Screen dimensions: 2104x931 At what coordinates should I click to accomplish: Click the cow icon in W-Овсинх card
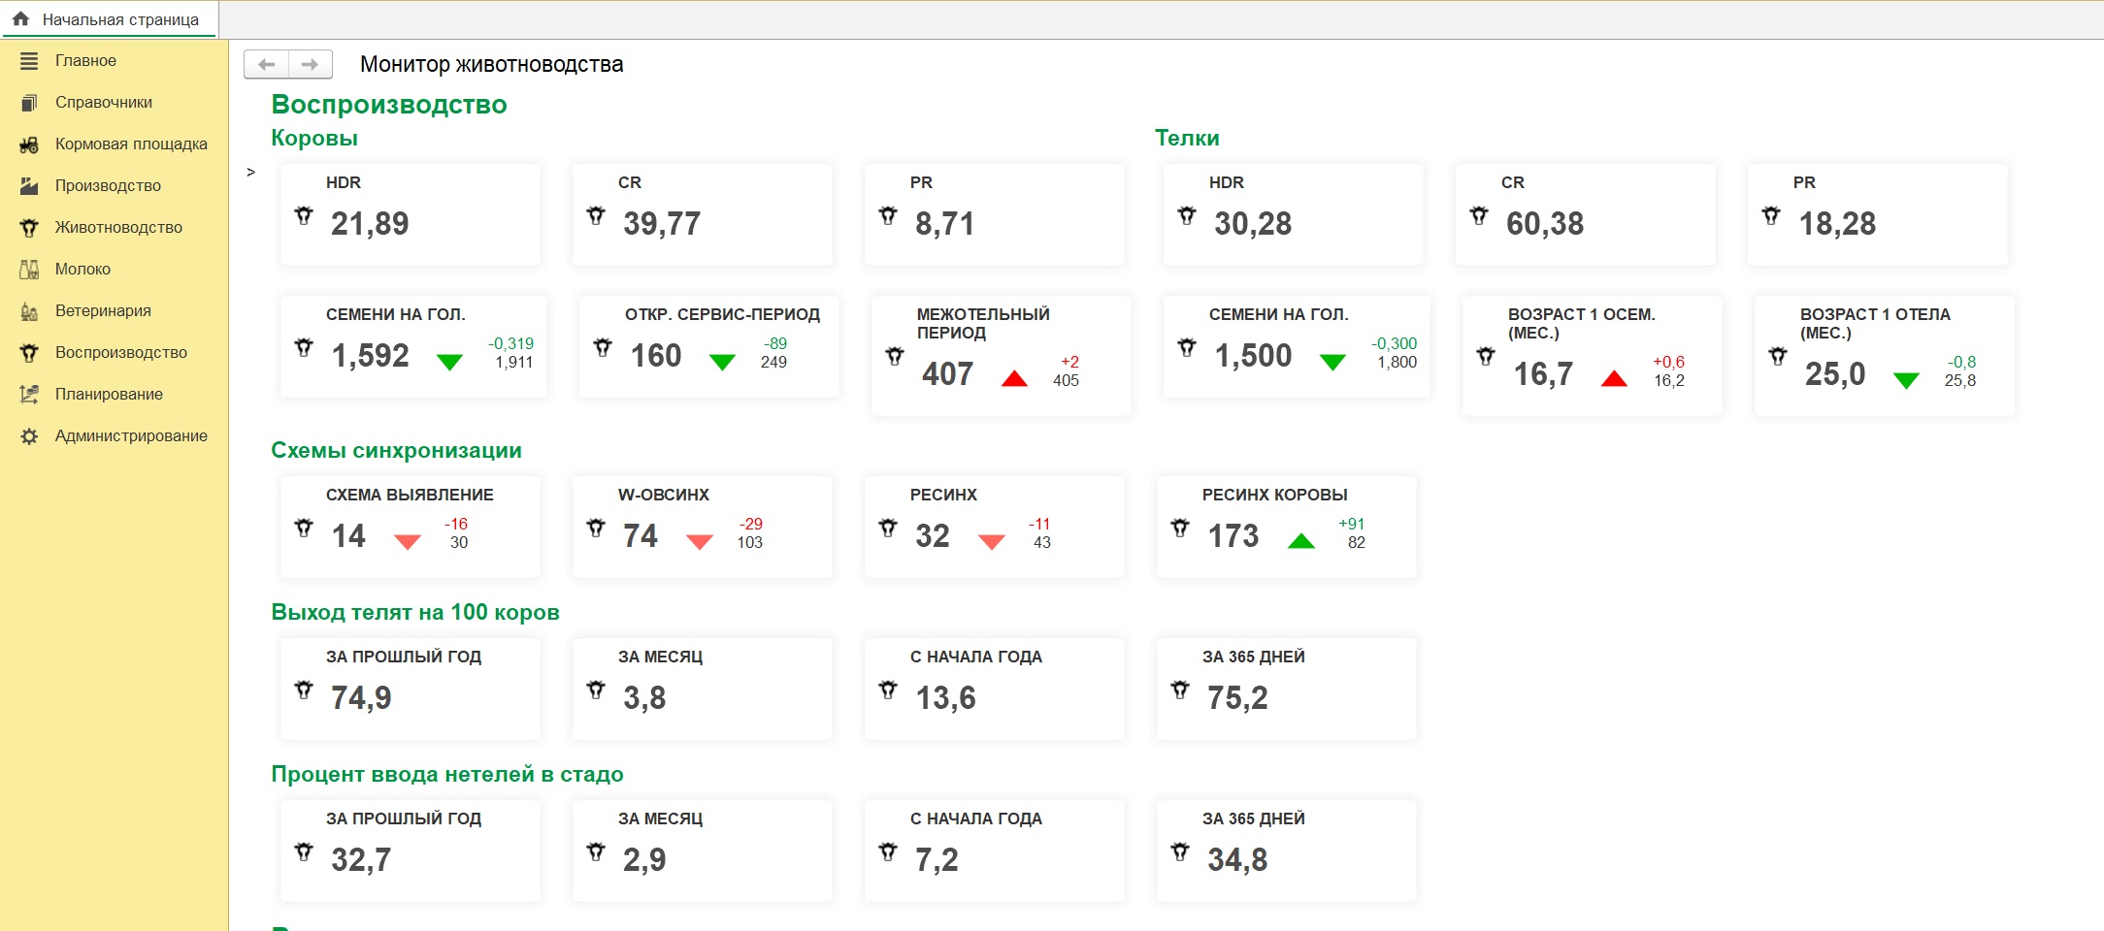click(x=596, y=529)
